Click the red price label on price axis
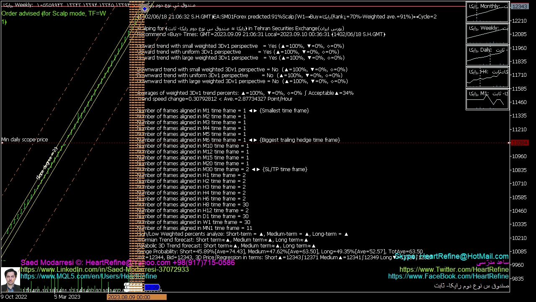 520,143
